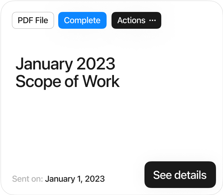Click the 'Sent on:' label
This screenshot has height=195, width=223.
[x=27, y=179]
